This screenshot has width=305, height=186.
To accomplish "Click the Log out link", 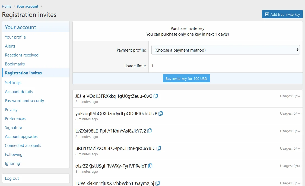I will click(12, 178).
